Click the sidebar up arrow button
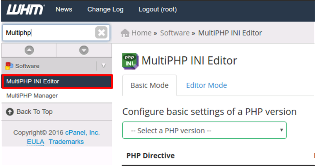This screenshot has height=167, width=316. 29,50
